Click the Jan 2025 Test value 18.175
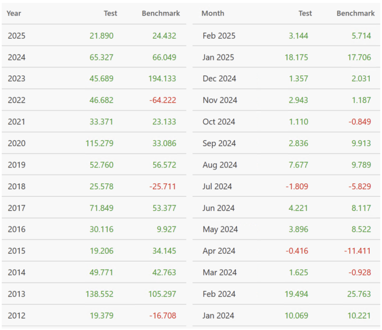This screenshot has width=382, height=330. click(296, 57)
